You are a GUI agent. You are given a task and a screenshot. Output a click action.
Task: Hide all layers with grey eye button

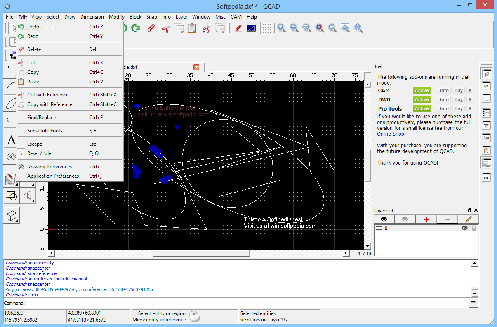click(x=405, y=219)
